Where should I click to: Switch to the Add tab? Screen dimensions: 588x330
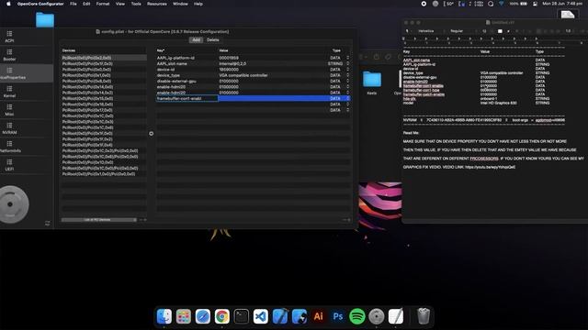tap(196, 40)
